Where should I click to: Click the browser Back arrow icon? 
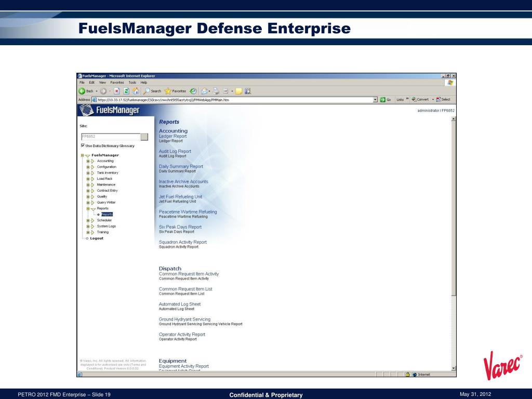click(x=82, y=91)
